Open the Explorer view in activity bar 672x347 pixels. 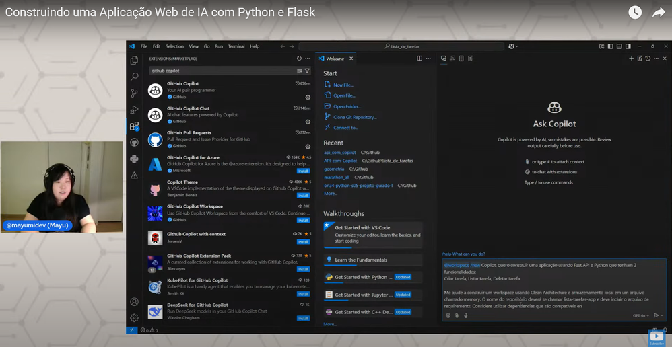134,61
